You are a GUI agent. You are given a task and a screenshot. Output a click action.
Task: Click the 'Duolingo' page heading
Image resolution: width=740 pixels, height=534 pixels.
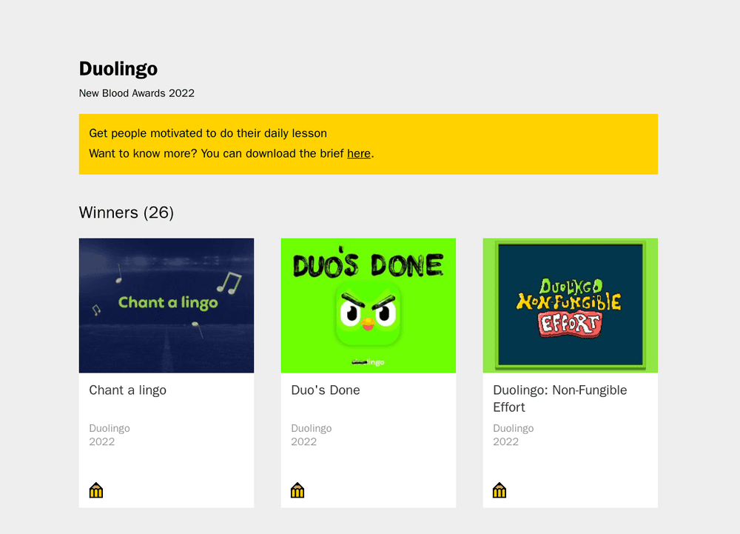coord(118,69)
